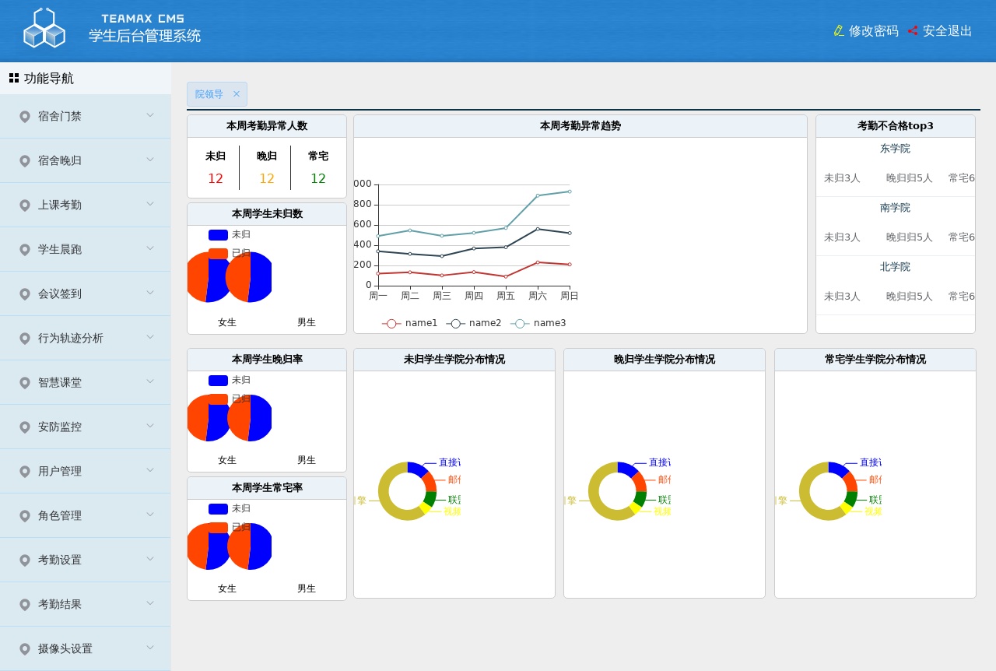Click orange 已归 swatch in 本周学生晚归率
This screenshot has width=996, height=671.
(x=218, y=399)
